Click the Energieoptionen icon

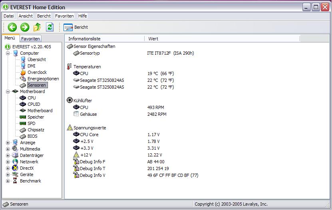click(x=23, y=79)
